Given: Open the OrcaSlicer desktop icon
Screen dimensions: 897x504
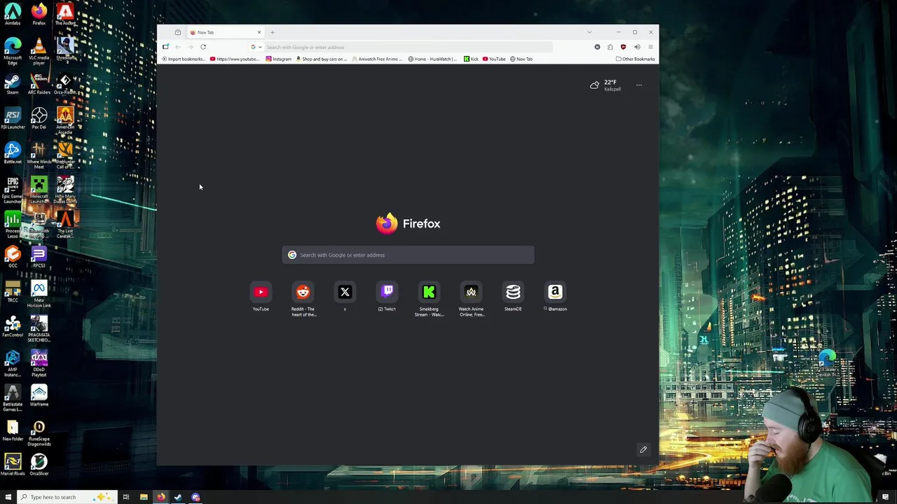Looking at the screenshot, I should [39, 464].
